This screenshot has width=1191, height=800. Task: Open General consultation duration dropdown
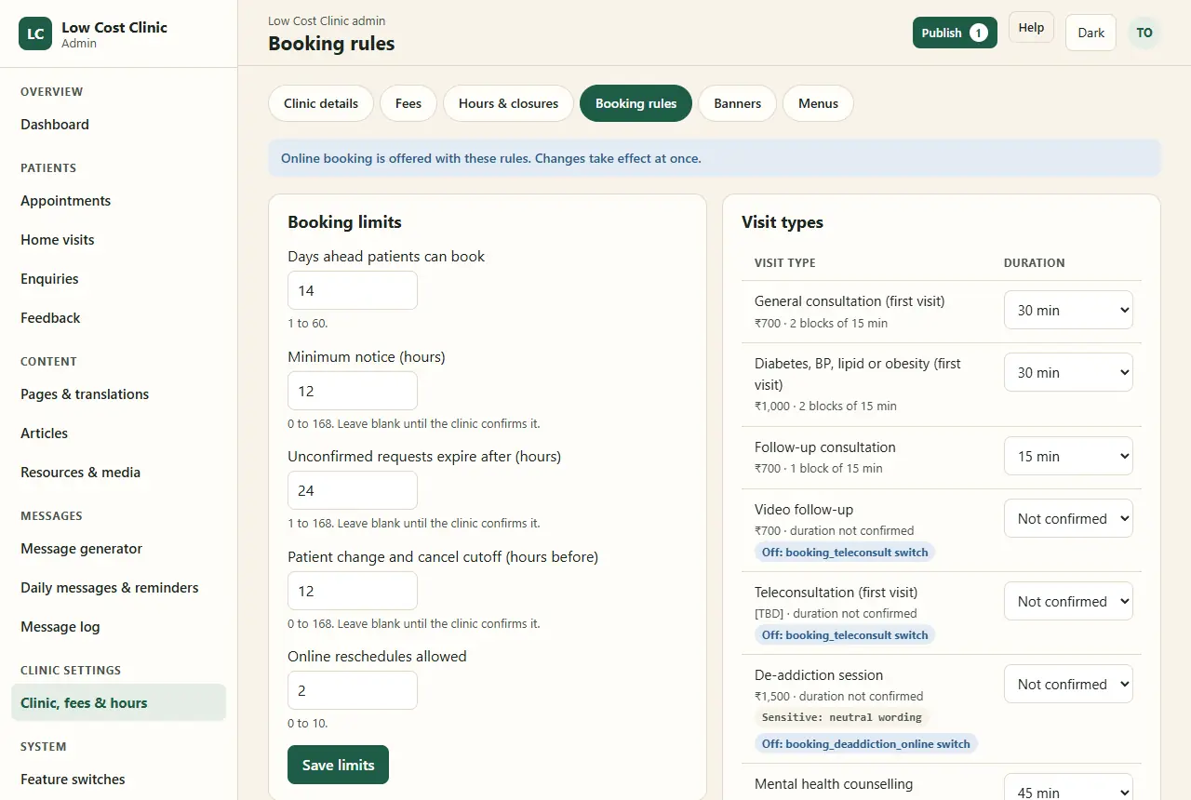pos(1068,310)
